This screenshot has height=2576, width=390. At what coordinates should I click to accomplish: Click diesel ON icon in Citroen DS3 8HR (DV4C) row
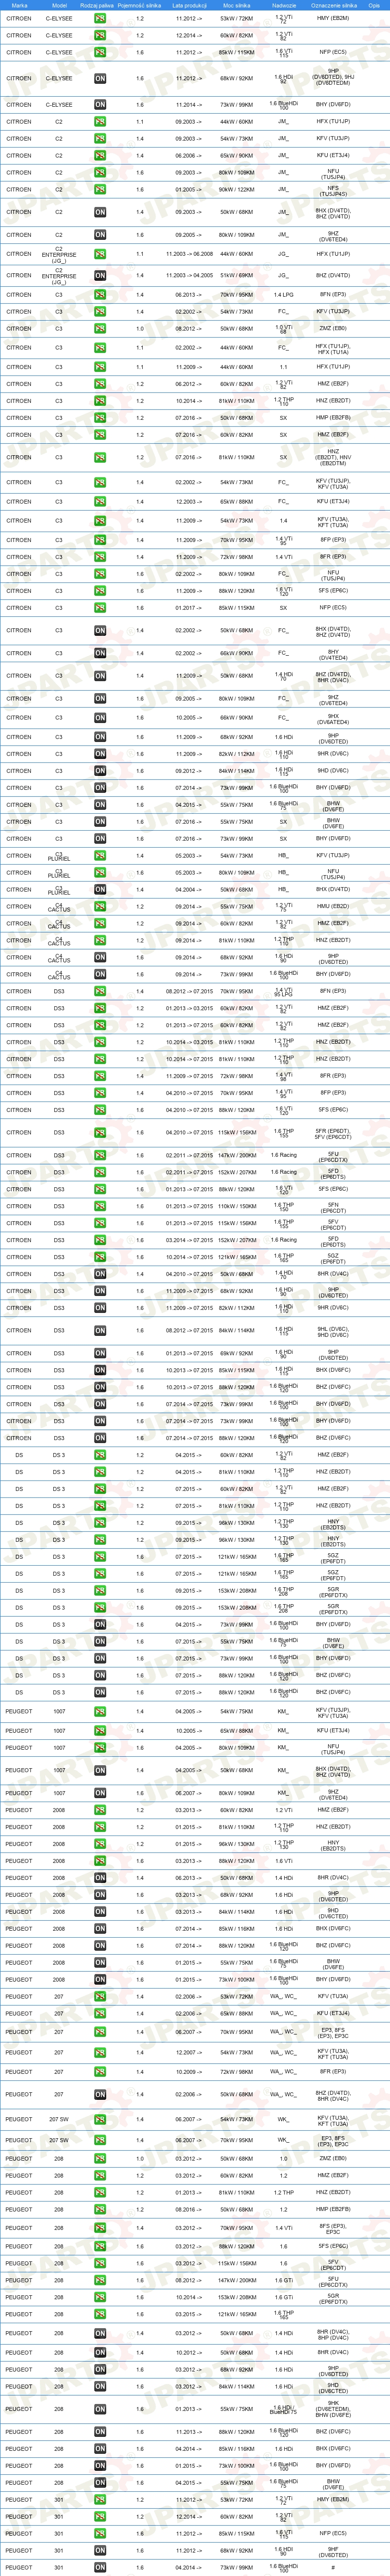[100, 1274]
